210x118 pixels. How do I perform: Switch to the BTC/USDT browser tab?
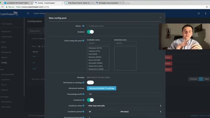coord(19,3)
